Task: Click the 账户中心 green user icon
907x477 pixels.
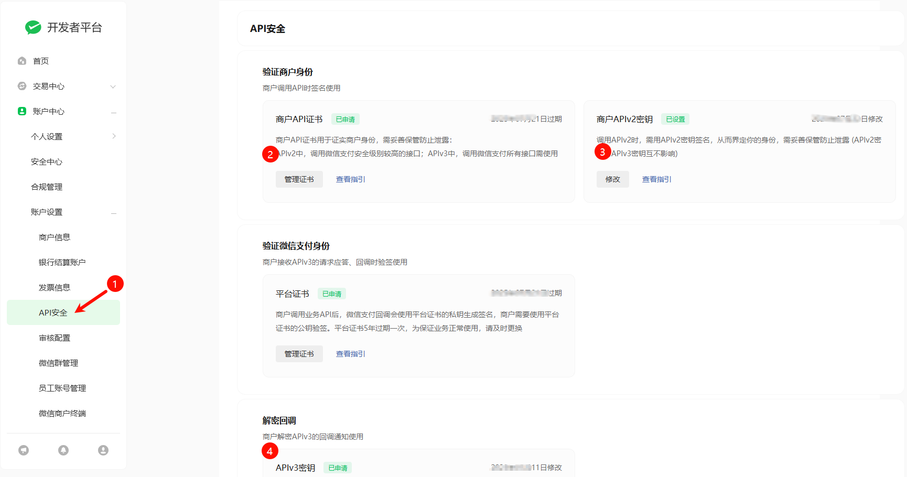Action: pyautogui.click(x=22, y=111)
